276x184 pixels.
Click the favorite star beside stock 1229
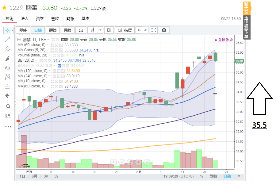point(4,8)
